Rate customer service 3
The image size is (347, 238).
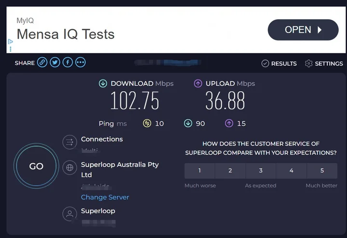click(261, 171)
